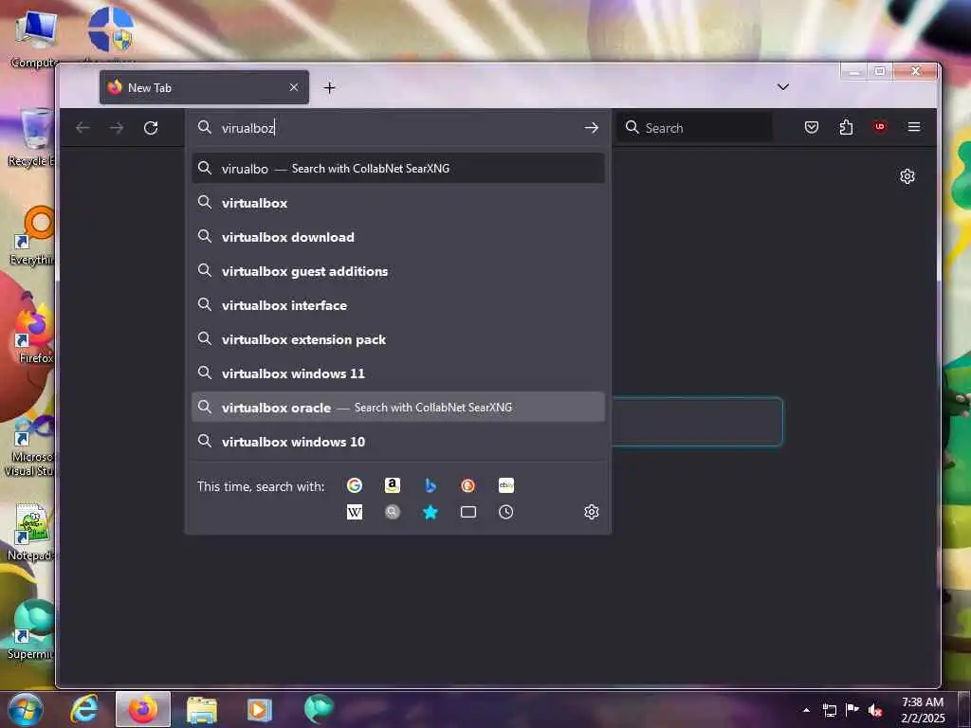Select the Computer desktop icon

[34, 38]
